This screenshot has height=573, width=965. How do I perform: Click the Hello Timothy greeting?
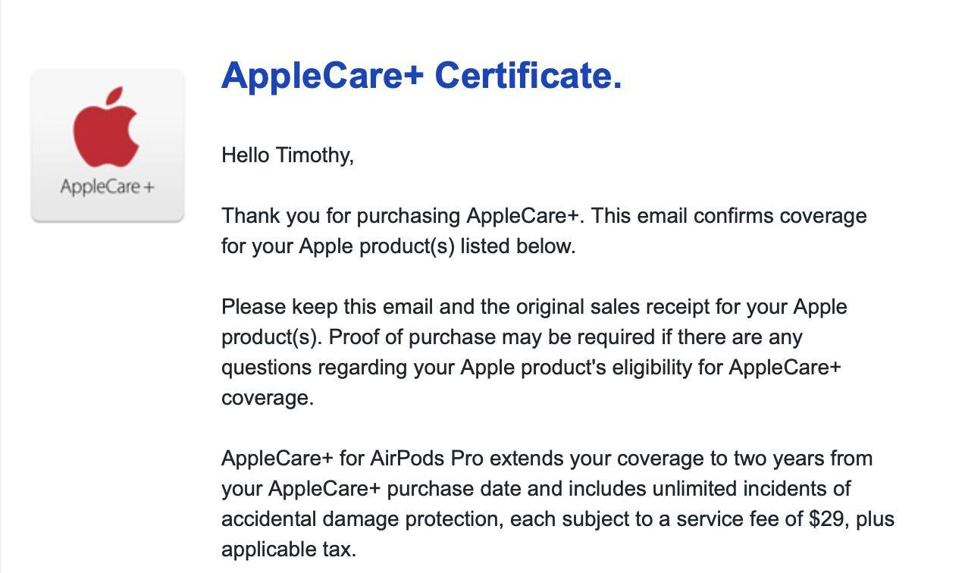287,155
